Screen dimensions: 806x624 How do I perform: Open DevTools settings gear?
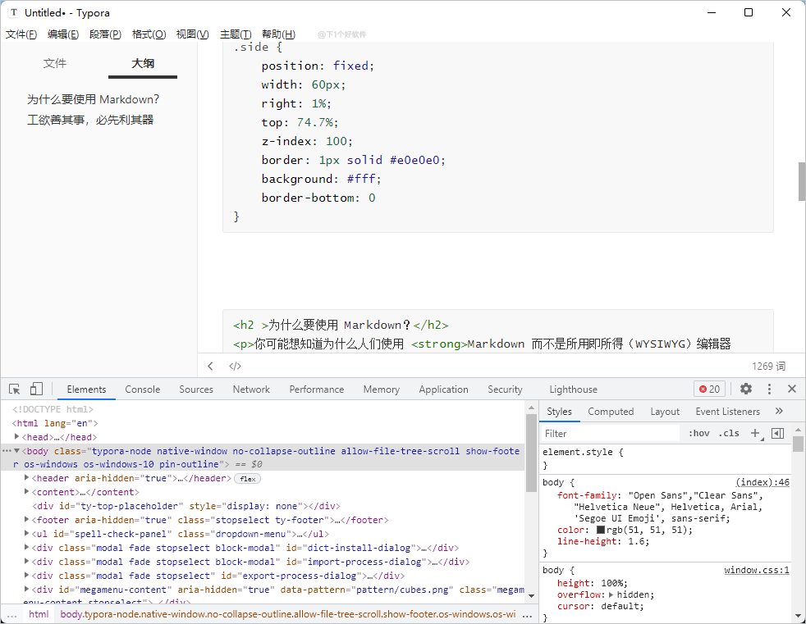(x=745, y=389)
